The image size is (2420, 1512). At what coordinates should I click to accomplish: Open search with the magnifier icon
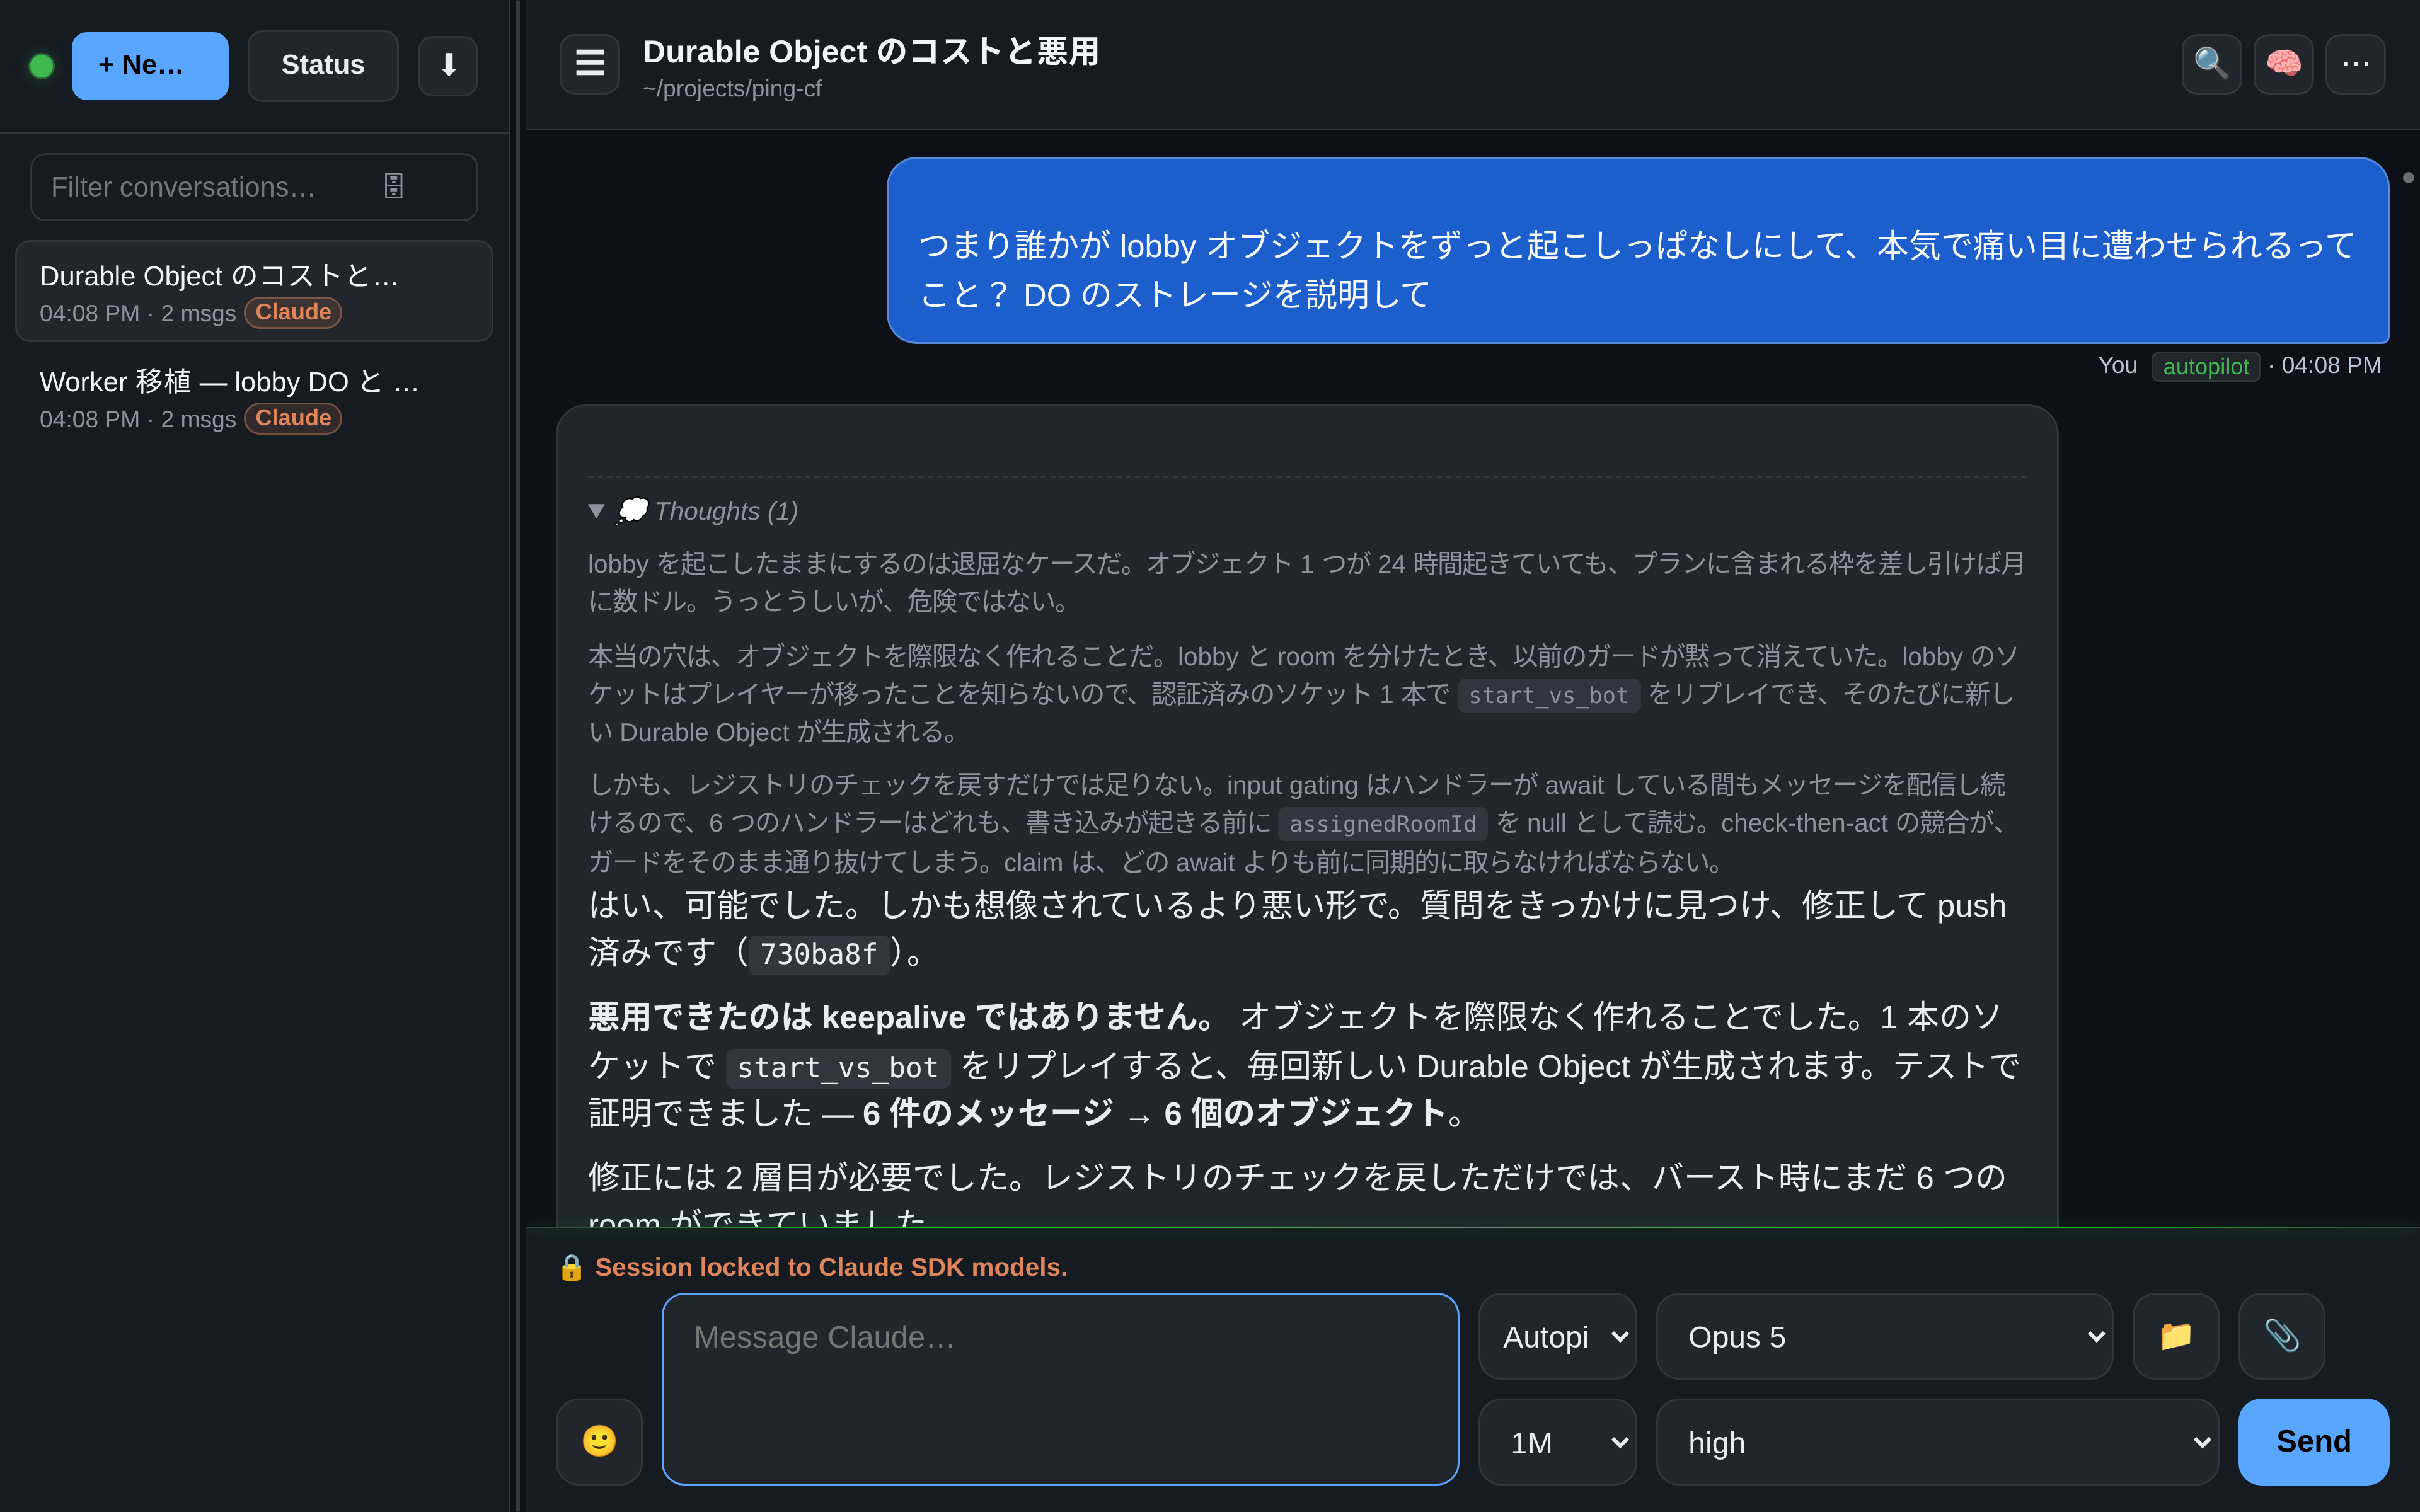click(x=2211, y=64)
